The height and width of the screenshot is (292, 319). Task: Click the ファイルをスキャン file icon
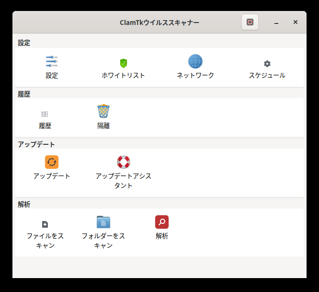click(x=45, y=224)
